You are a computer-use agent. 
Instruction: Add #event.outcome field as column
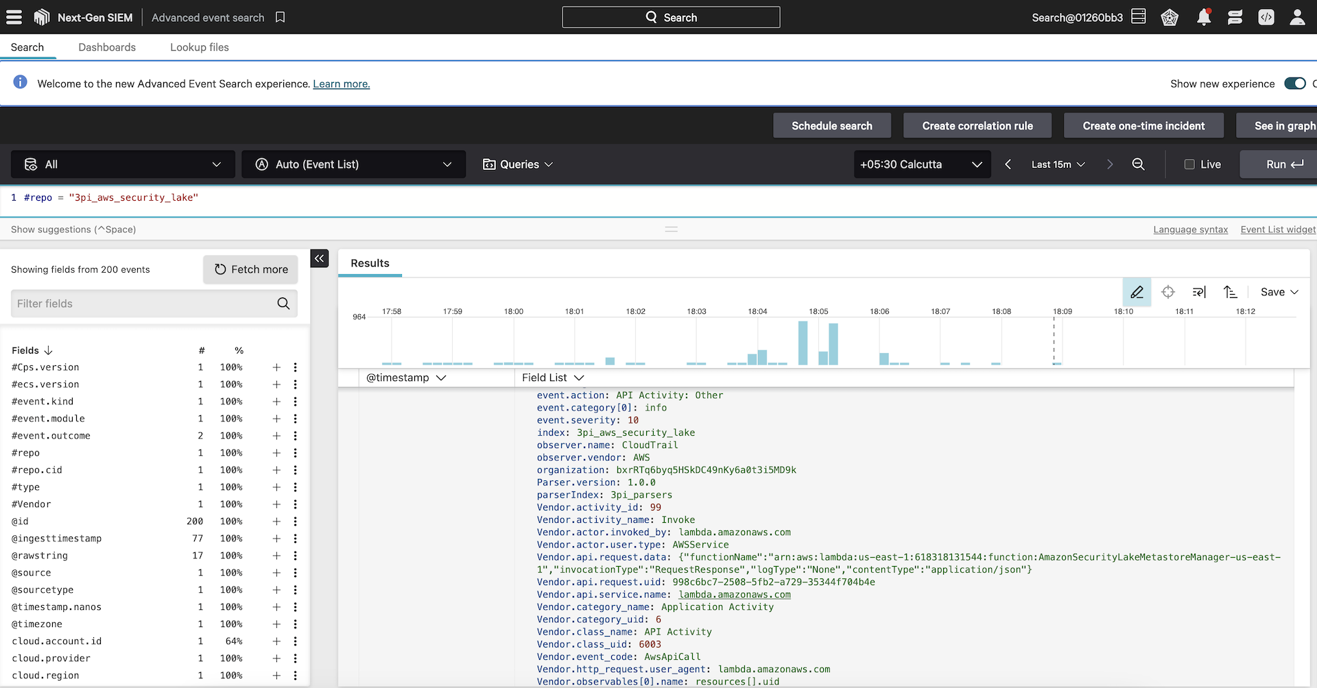276,436
